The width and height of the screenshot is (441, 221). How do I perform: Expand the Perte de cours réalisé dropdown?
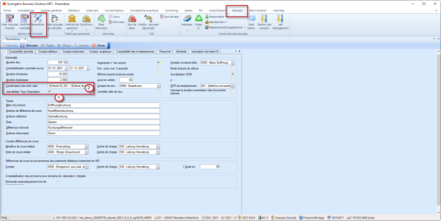87,152
